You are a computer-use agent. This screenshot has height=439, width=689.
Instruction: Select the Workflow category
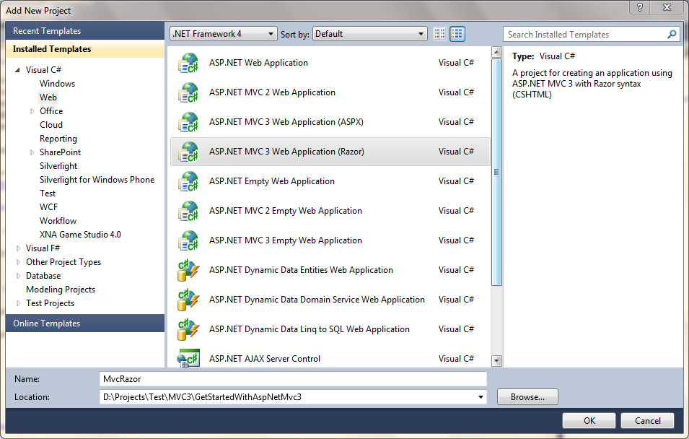point(58,221)
